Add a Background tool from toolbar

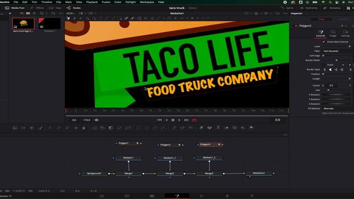(x=15, y=128)
